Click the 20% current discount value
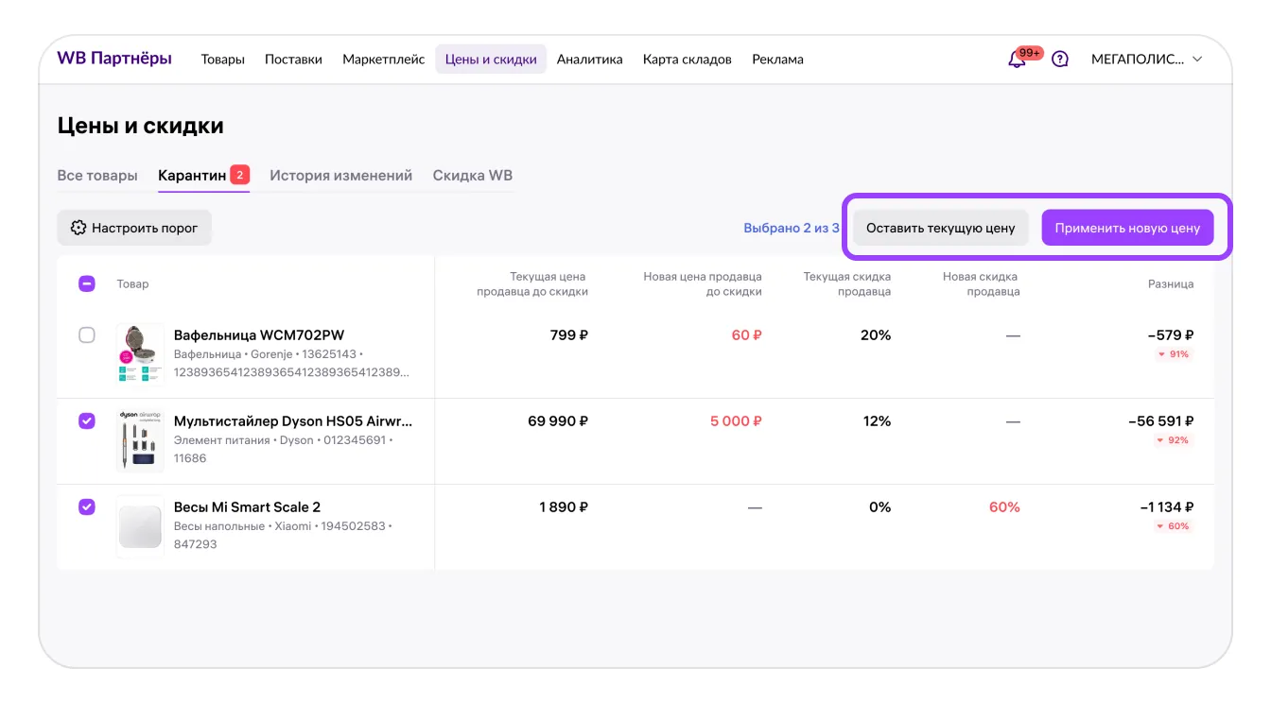The height and width of the screenshot is (703, 1271). point(876,334)
